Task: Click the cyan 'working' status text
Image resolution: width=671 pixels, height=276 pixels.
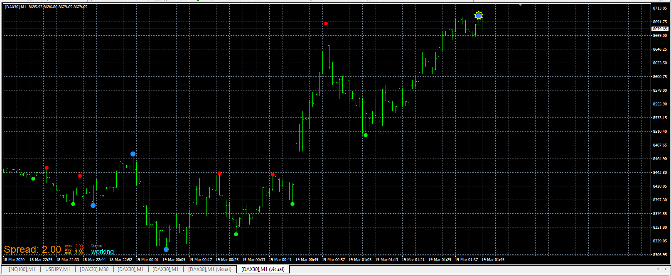Action: pyautogui.click(x=102, y=252)
